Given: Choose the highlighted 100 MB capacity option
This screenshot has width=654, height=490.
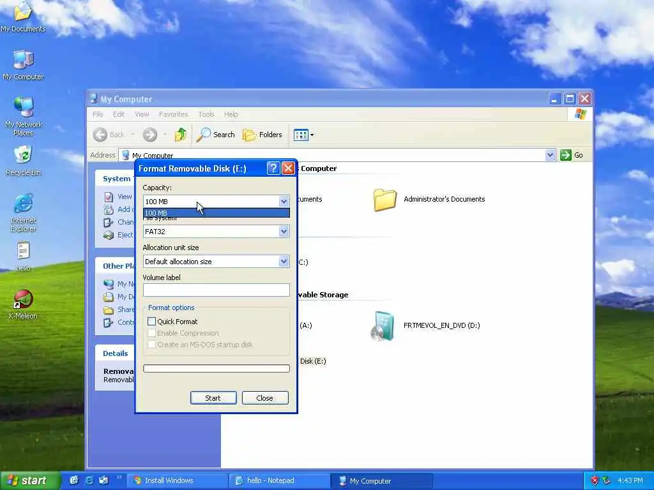Looking at the screenshot, I should (216, 213).
